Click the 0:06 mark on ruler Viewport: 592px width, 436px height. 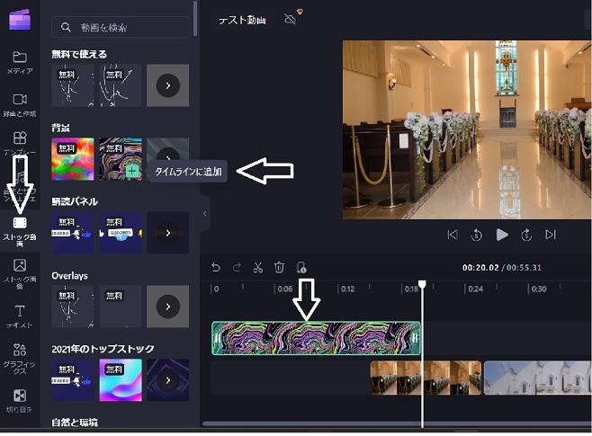[284, 289]
